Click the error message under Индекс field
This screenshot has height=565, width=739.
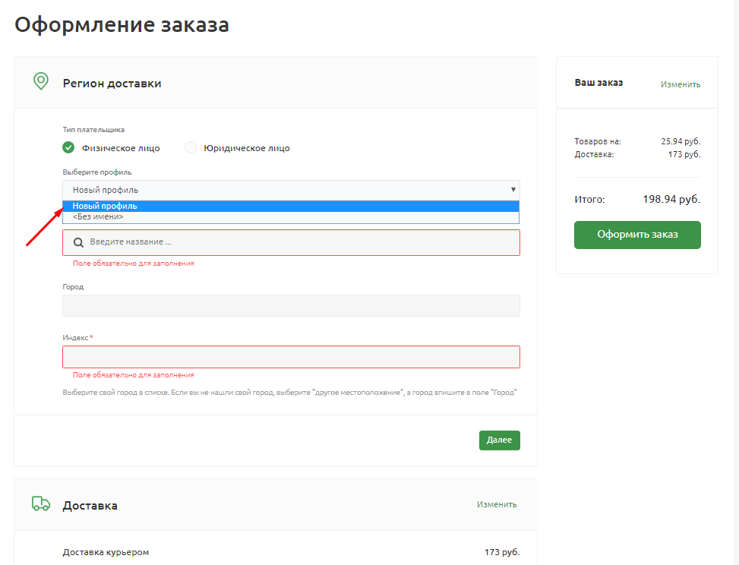pos(134,375)
